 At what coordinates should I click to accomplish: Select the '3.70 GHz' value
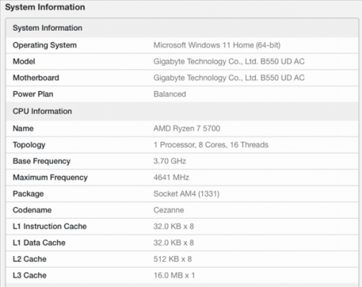[x=170, y=161]
